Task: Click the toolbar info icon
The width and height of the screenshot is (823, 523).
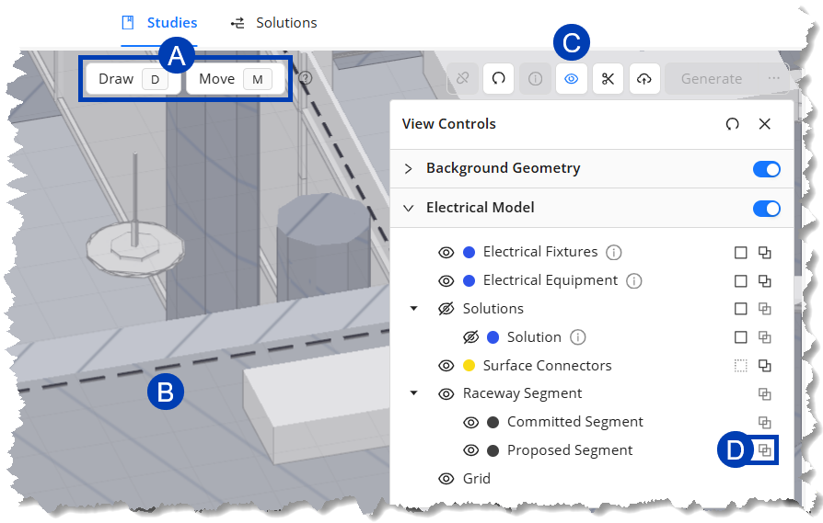Action: 535,79
